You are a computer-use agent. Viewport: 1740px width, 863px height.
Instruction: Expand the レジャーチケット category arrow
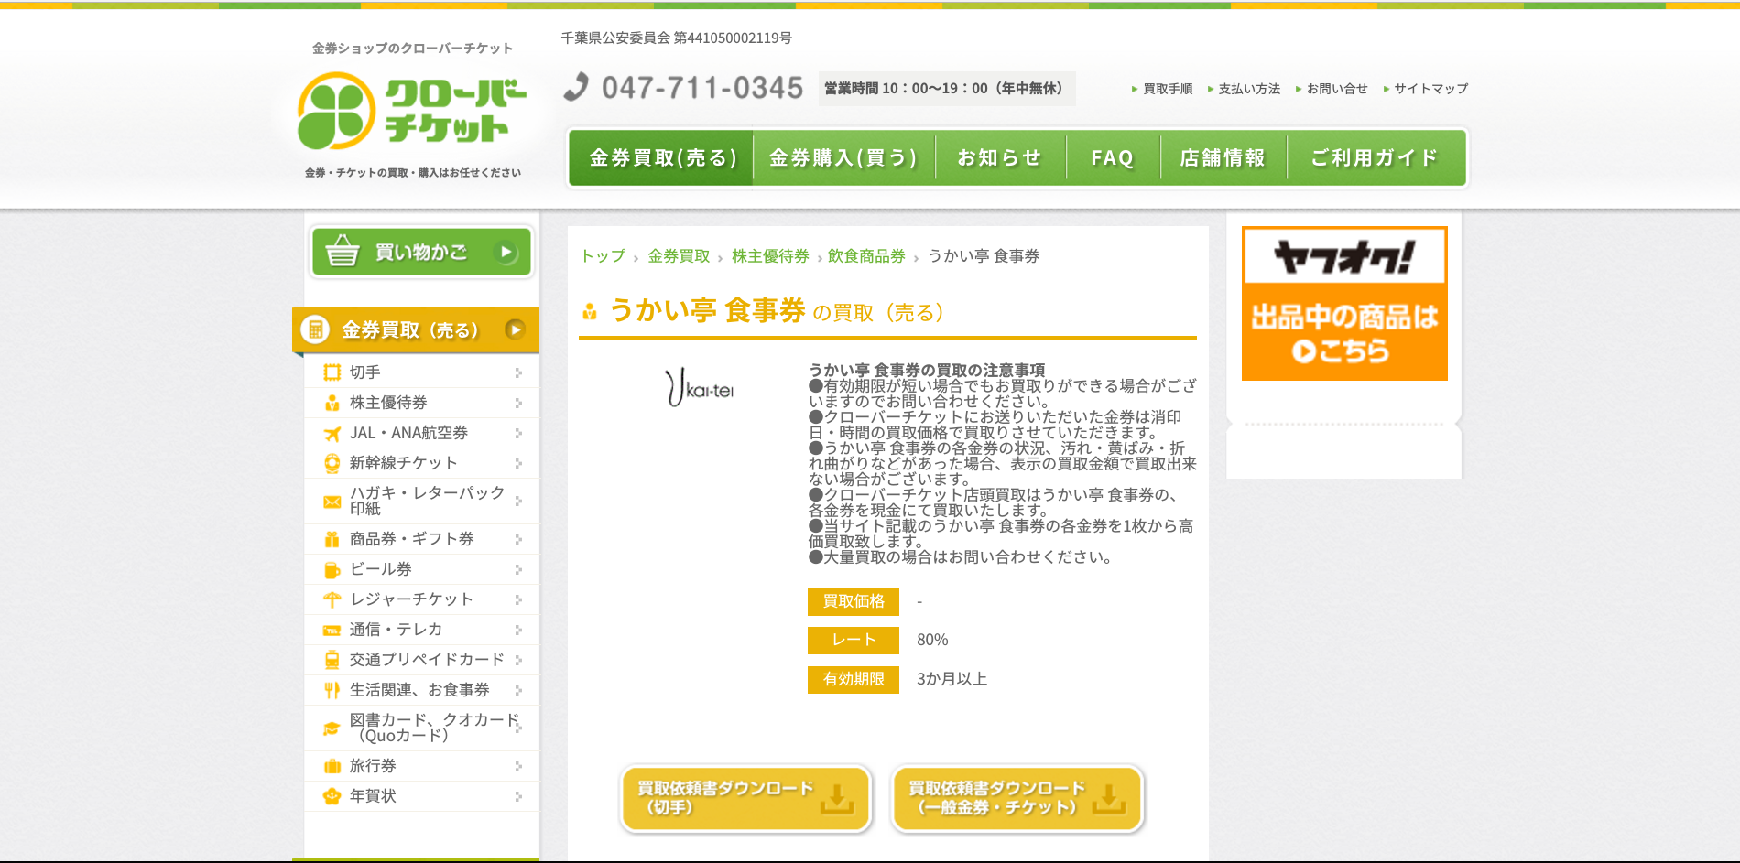[x=518, y=599]
